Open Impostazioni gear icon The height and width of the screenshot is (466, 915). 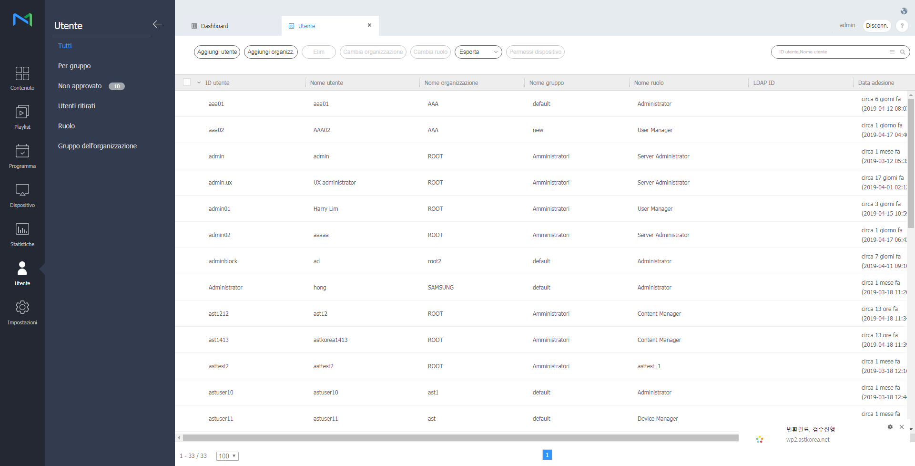click(22, 308)
